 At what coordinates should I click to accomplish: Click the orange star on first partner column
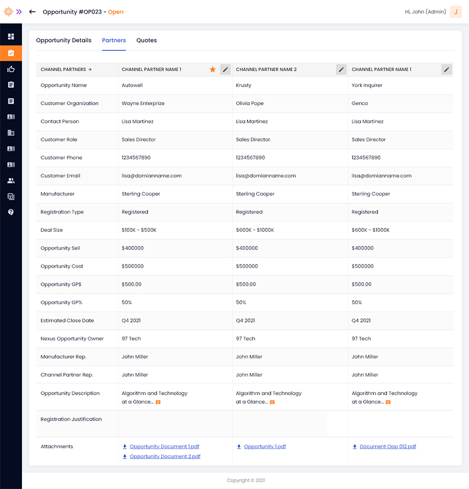212,70
